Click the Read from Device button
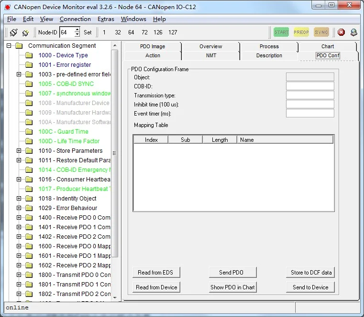Screen dimensions: 364x317 pos(156,287)
